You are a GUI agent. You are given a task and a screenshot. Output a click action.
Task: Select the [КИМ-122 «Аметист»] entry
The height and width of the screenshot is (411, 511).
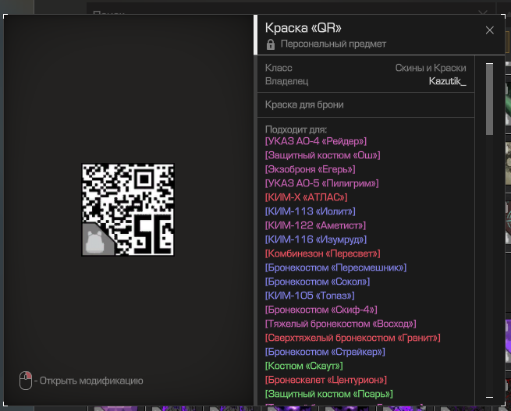[x=315, y=225]
